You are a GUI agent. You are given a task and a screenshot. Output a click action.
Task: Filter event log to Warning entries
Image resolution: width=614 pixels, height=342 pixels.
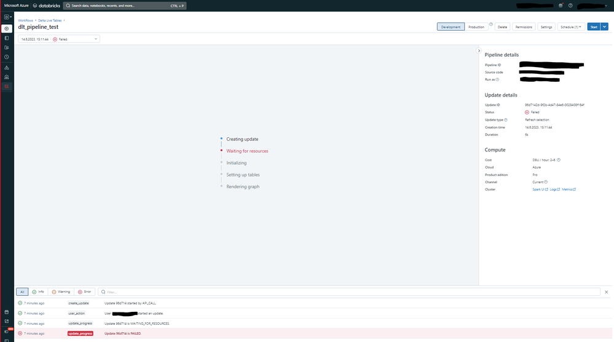tap(61, 292)
